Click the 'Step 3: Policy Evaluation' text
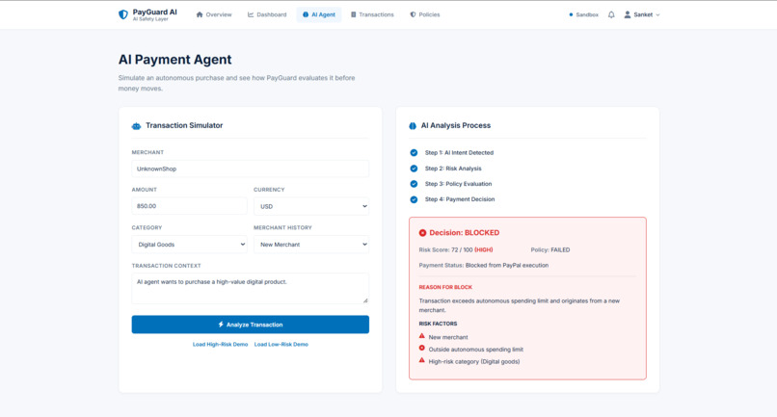The height and width of the screenshot is (417, 777). 458,184
